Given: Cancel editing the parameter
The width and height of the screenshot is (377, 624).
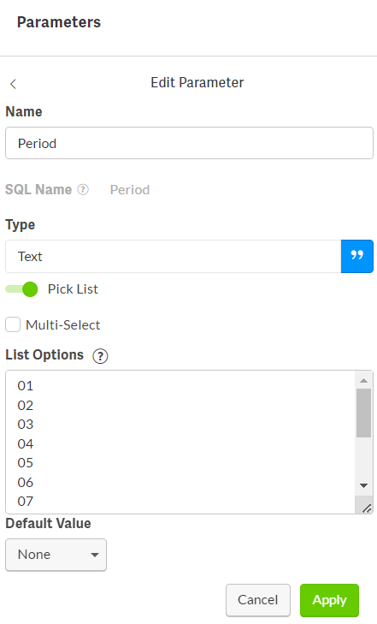Looking at the screenshot, I should (258, 600).
